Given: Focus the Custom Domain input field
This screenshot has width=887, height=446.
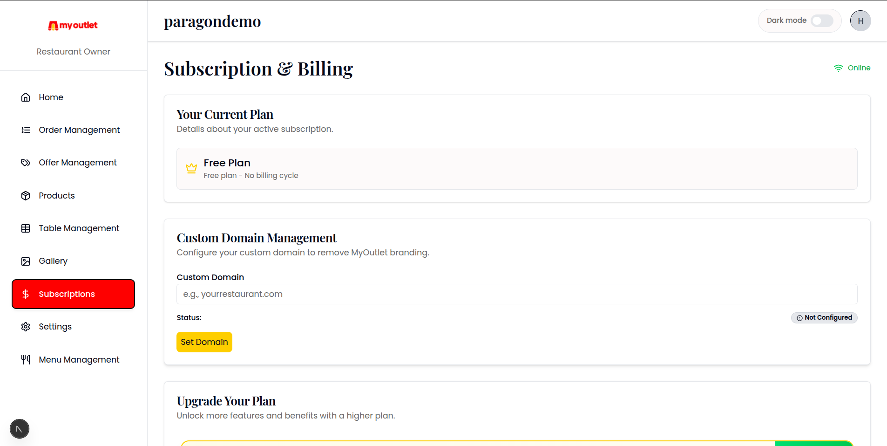Looking at the screenshot, I should click(517, 294).
